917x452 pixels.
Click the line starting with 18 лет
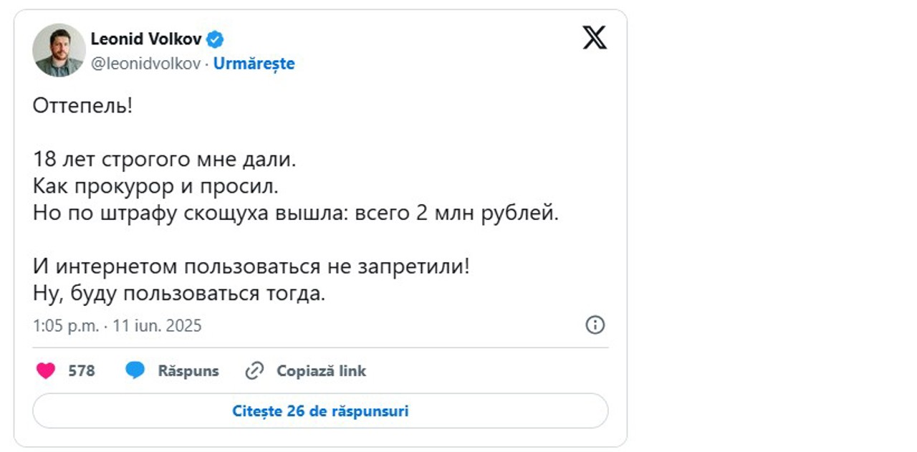(x=164, y=160)
